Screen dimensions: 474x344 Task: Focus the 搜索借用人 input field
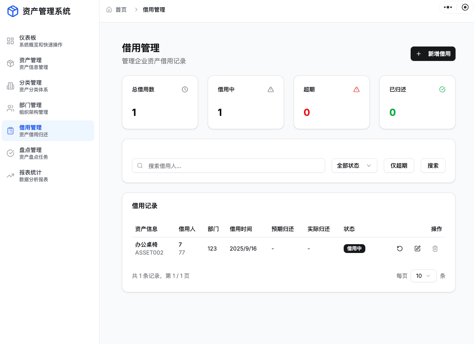[229, 166]
